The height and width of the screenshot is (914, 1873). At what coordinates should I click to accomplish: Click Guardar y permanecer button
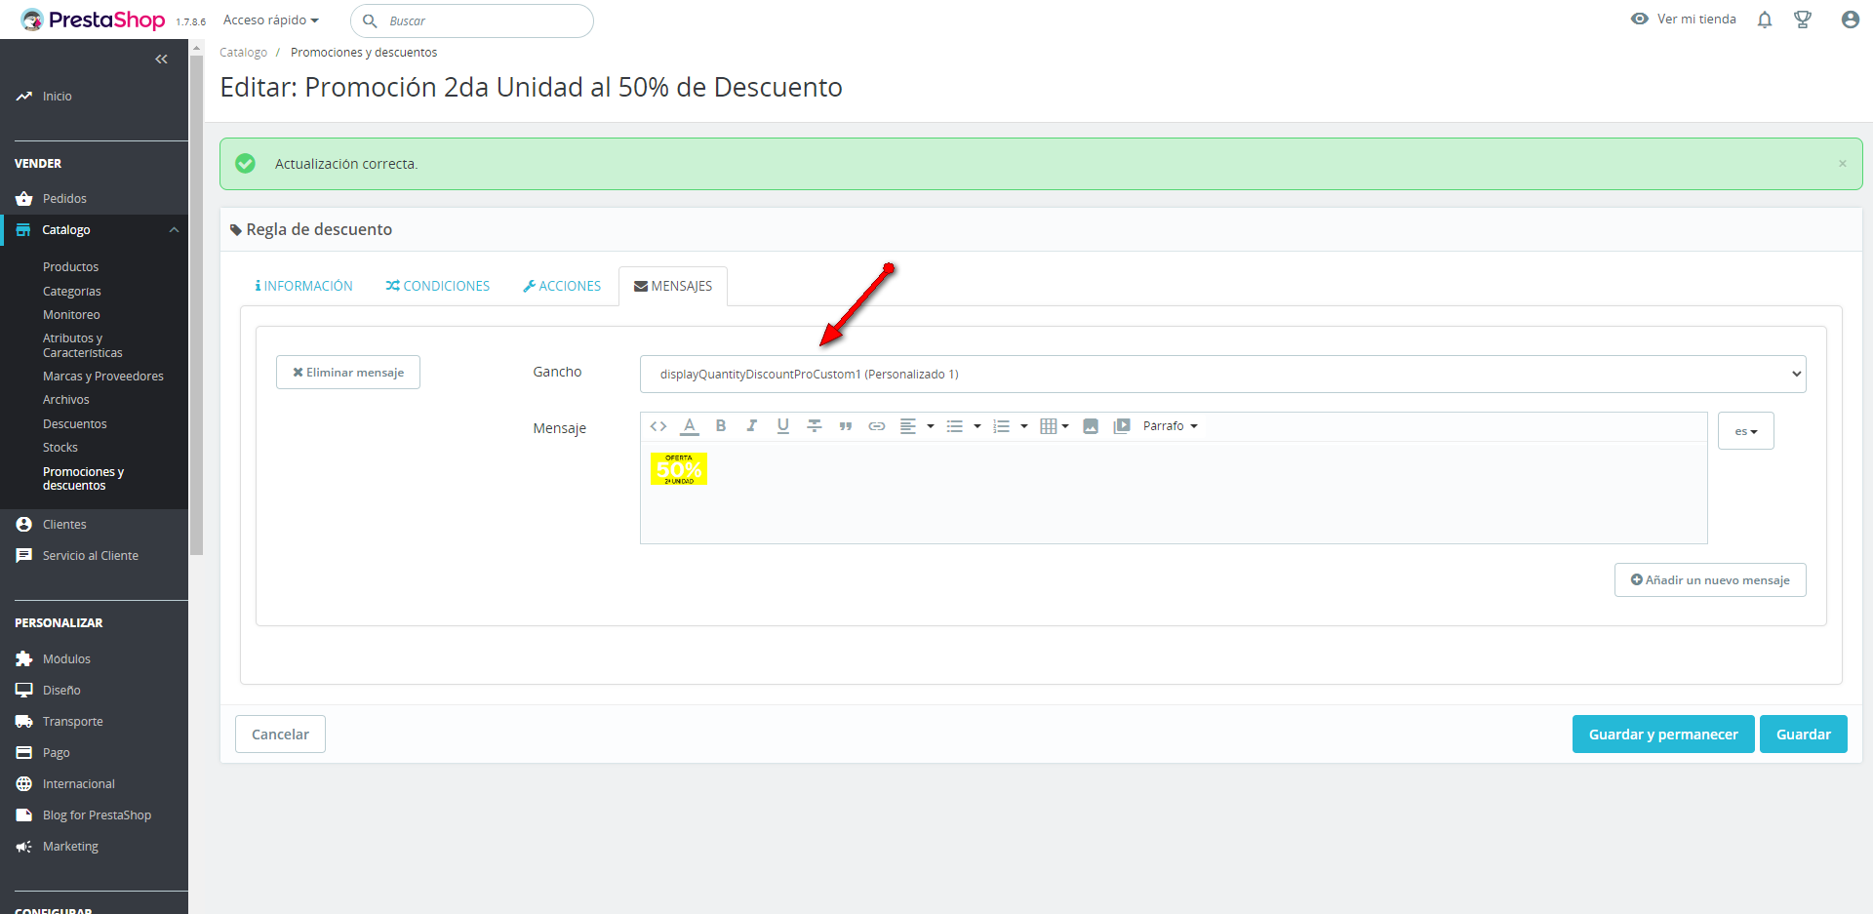coord(1663,735)
